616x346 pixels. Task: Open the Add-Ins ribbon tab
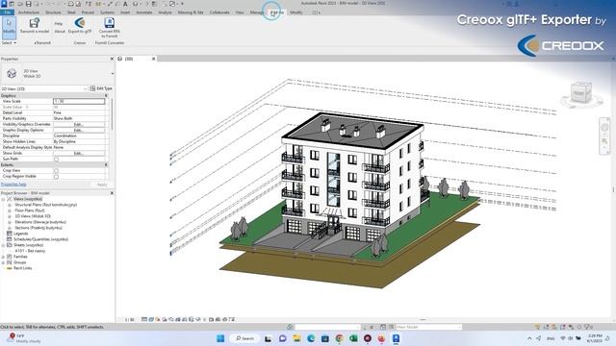277,12
